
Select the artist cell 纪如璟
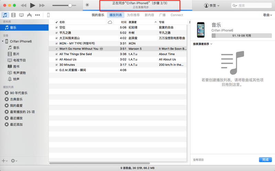133,28
